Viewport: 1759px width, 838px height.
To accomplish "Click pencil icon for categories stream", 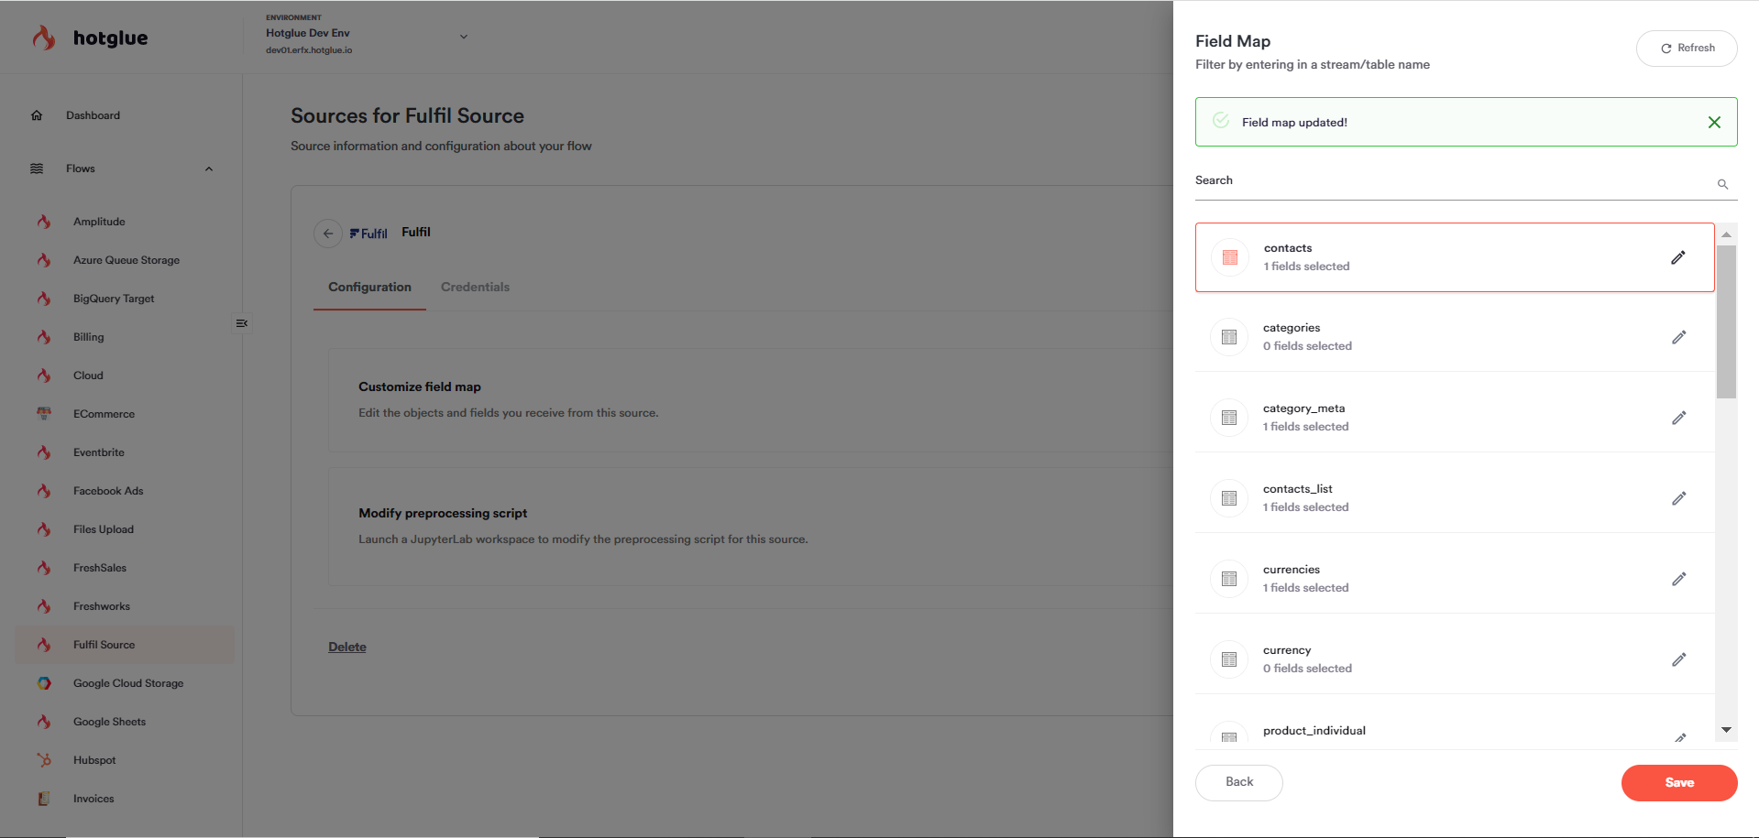I will (1678, 338).
